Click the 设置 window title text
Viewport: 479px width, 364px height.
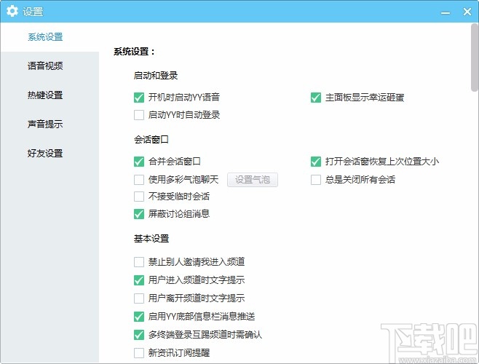pyautogui.click(x=33, y=12)
